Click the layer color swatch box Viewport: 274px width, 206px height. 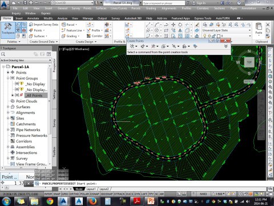click(219, 36)
